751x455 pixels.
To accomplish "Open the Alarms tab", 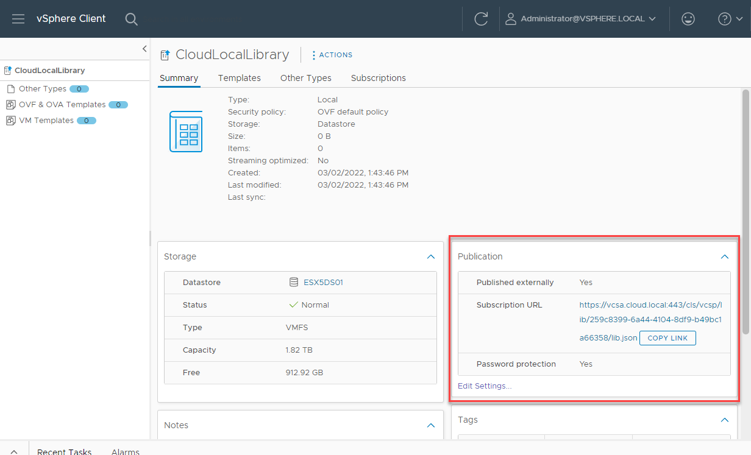I will (126, 452).
